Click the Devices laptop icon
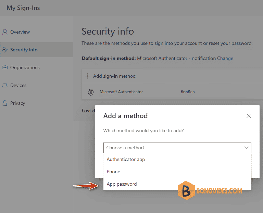 (x=5, y=85)
